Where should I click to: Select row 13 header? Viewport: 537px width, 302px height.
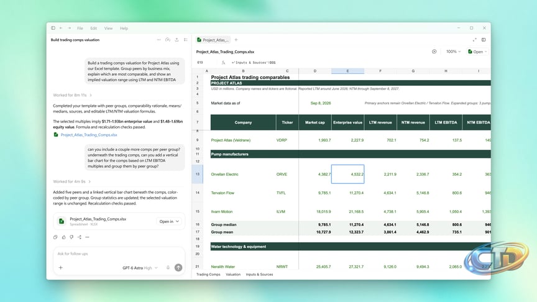[197, 174]
